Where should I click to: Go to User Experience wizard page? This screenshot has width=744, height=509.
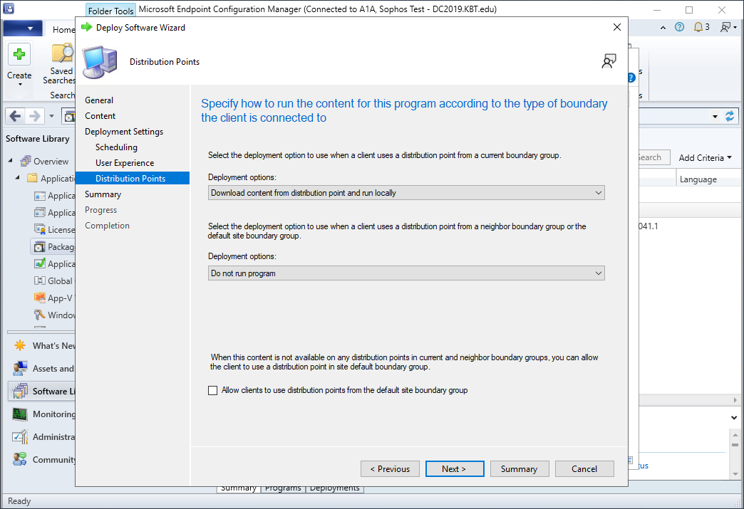point(125,163)
